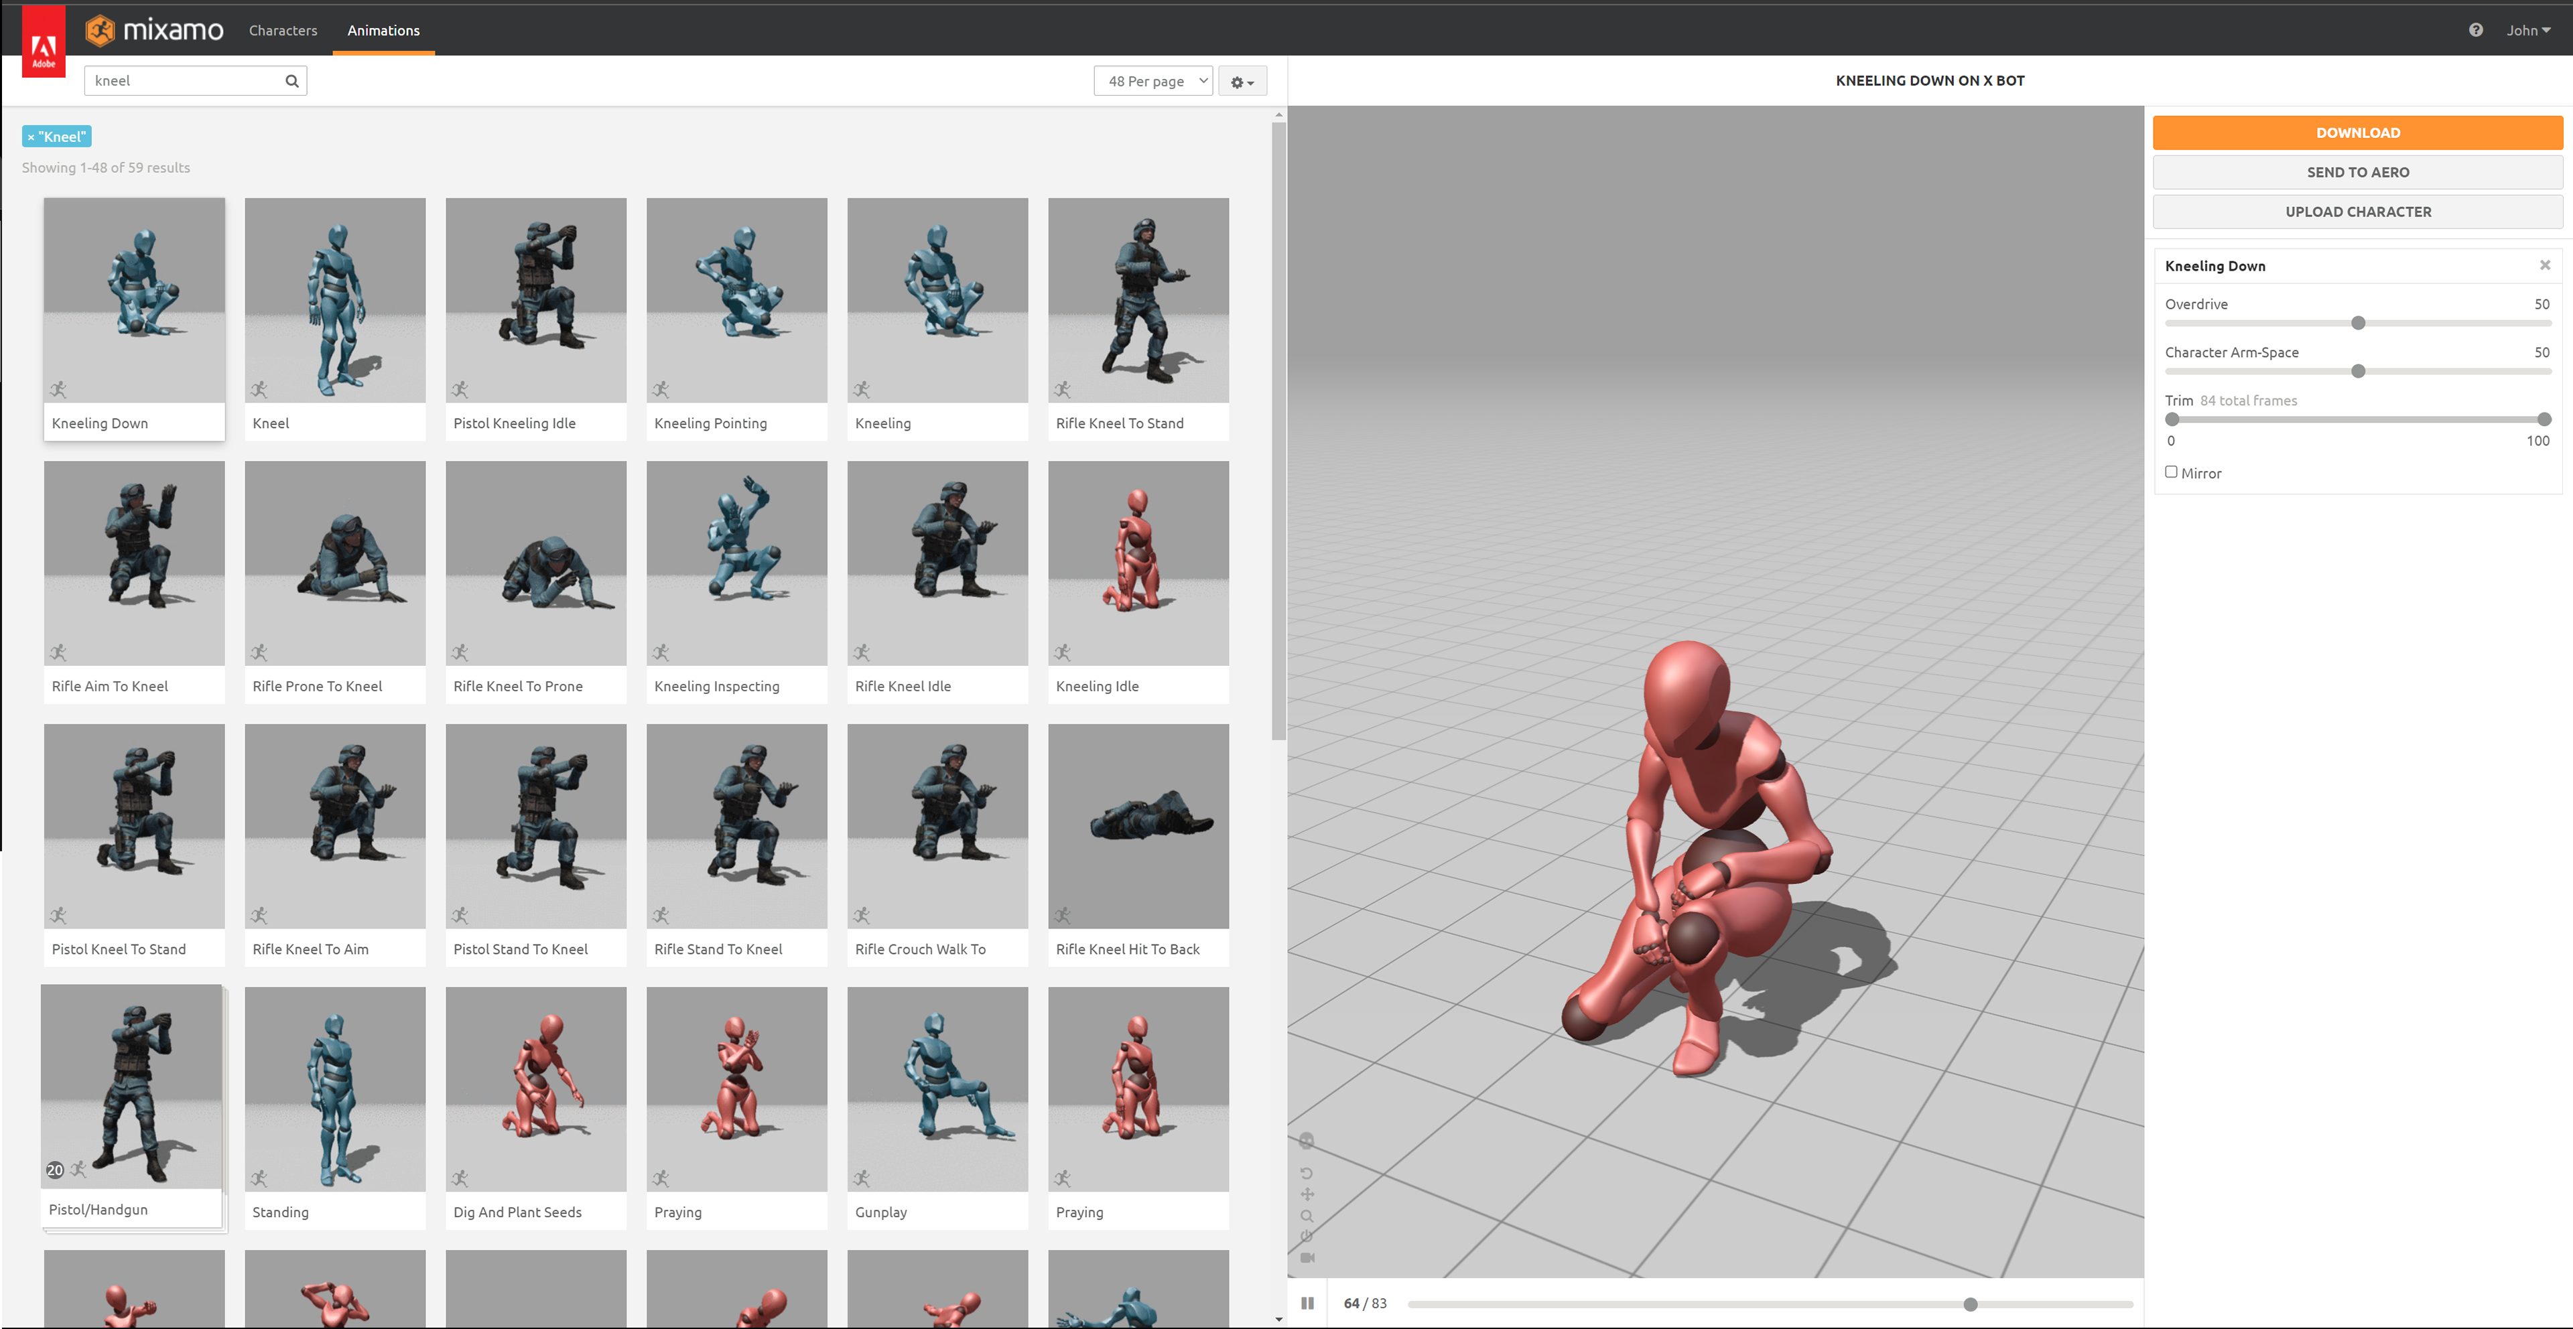
Task: Select the Rifle Kneel To Prone thumbnail
Action: tap(535, 563)
